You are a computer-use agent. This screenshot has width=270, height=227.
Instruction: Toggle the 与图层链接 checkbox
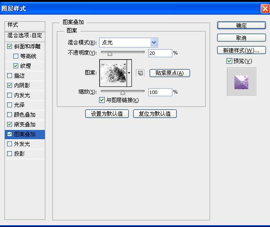pyautogui.click(x=102, y=100)
